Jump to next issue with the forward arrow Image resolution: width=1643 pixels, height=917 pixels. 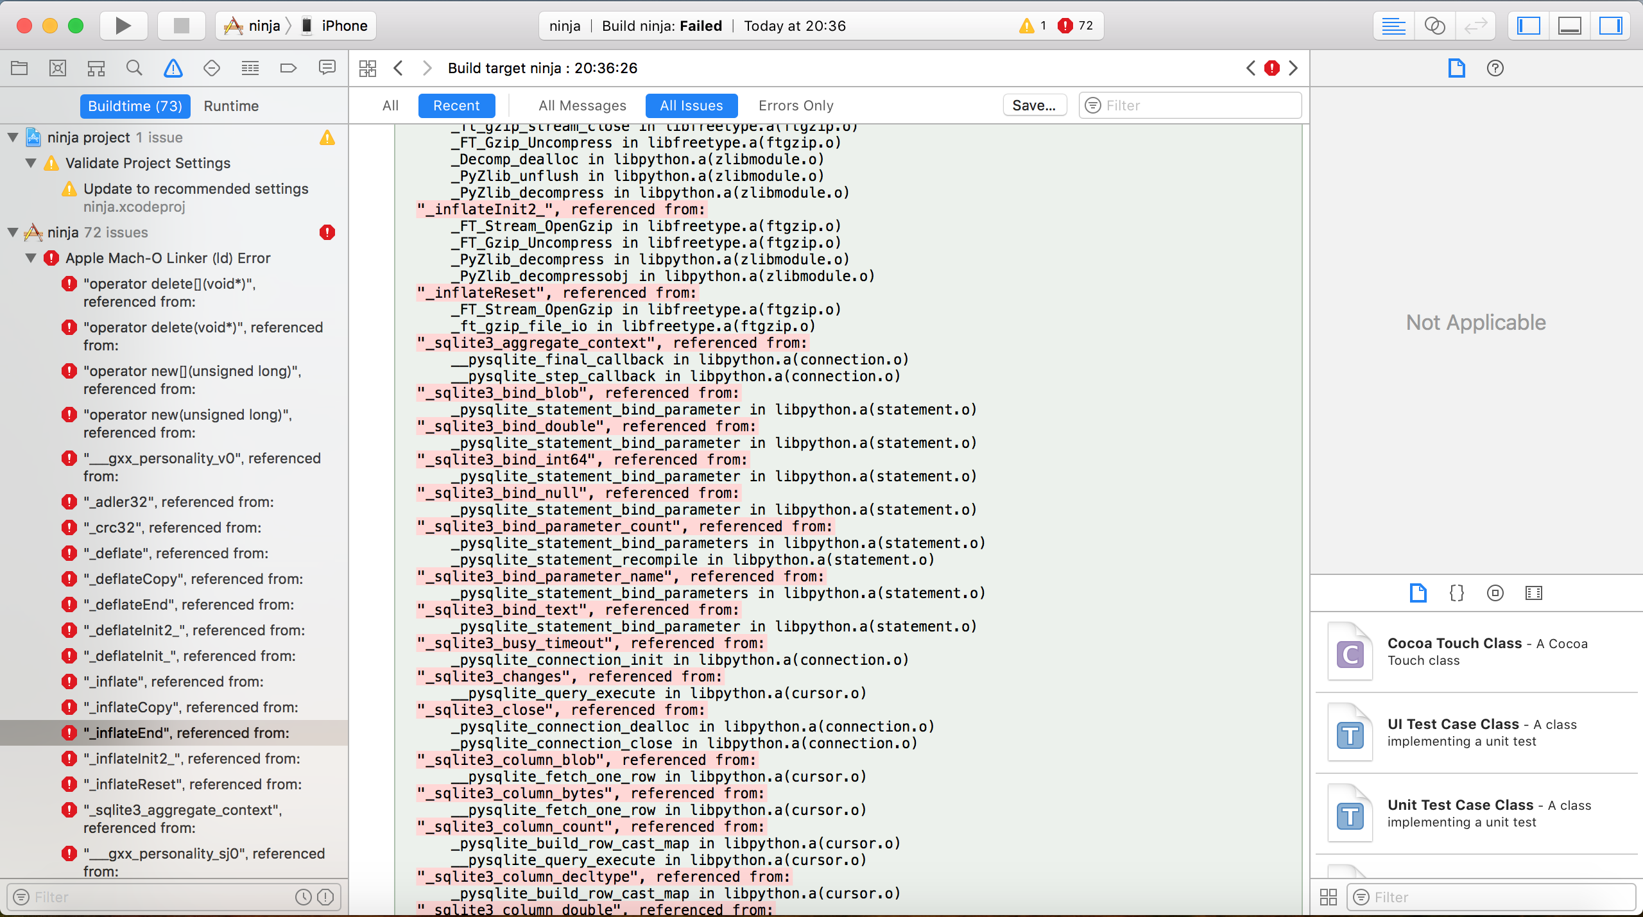[x=1292, y=68]
